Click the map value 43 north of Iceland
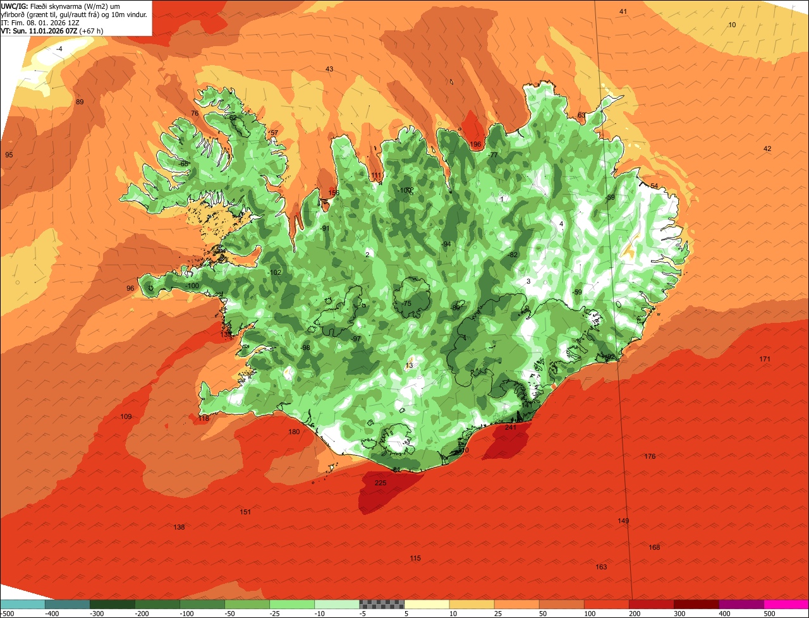 click(x=329, y=69)
